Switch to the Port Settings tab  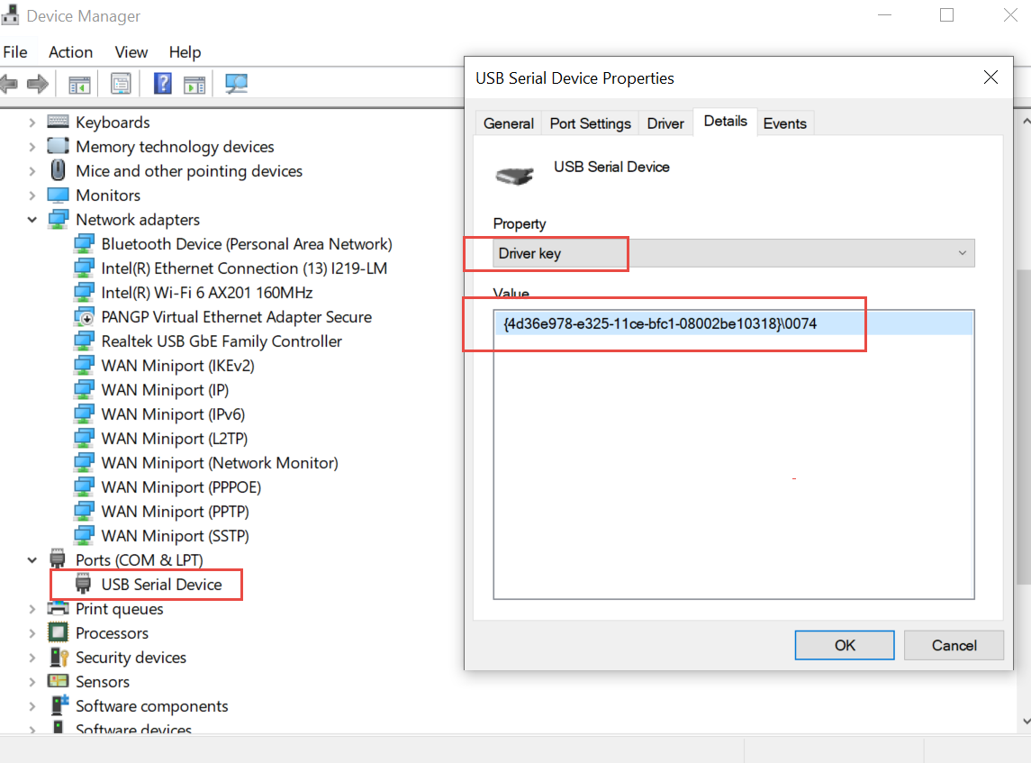click(x=590, y=123)
